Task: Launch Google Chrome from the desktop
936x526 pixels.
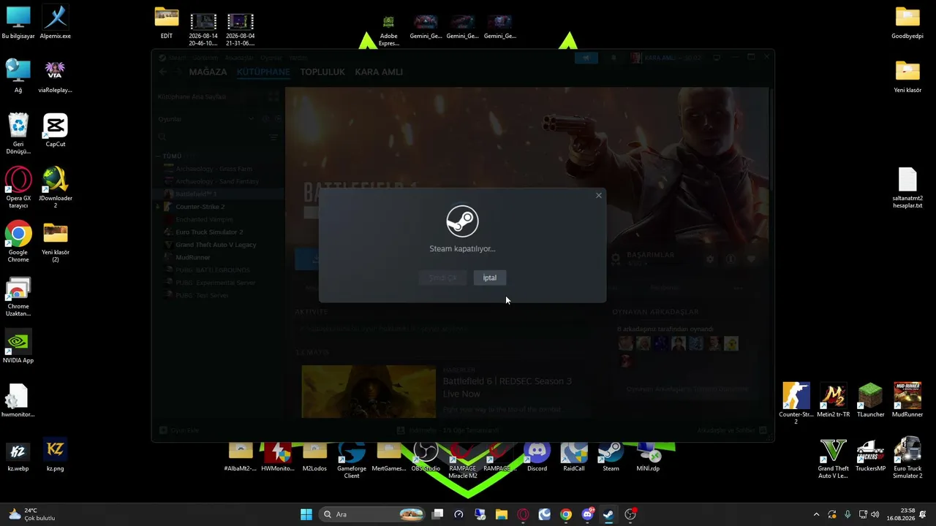Action: pos(18,242)
